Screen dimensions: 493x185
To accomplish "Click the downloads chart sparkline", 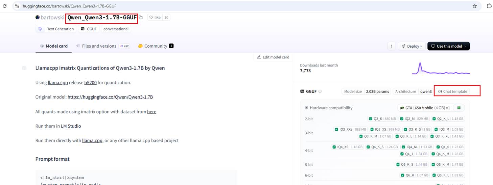I will click(x=441, y=69).
